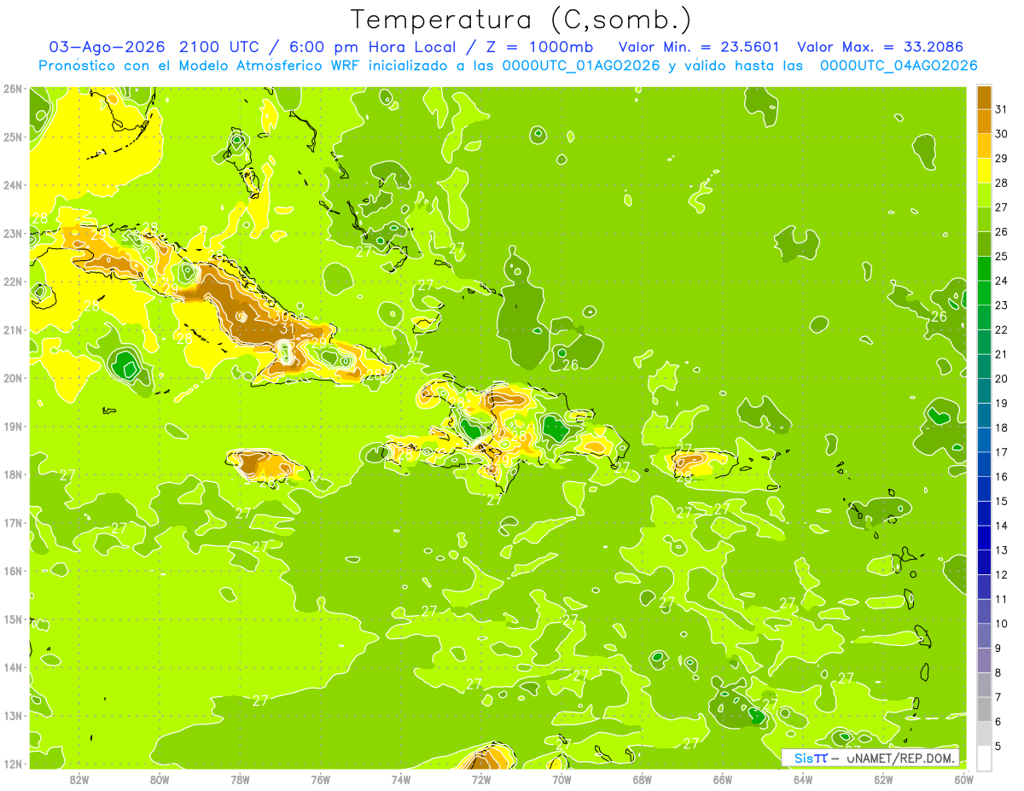Click the latitude axis label "21N"
Screen dimensions: 1024x791
13,330
